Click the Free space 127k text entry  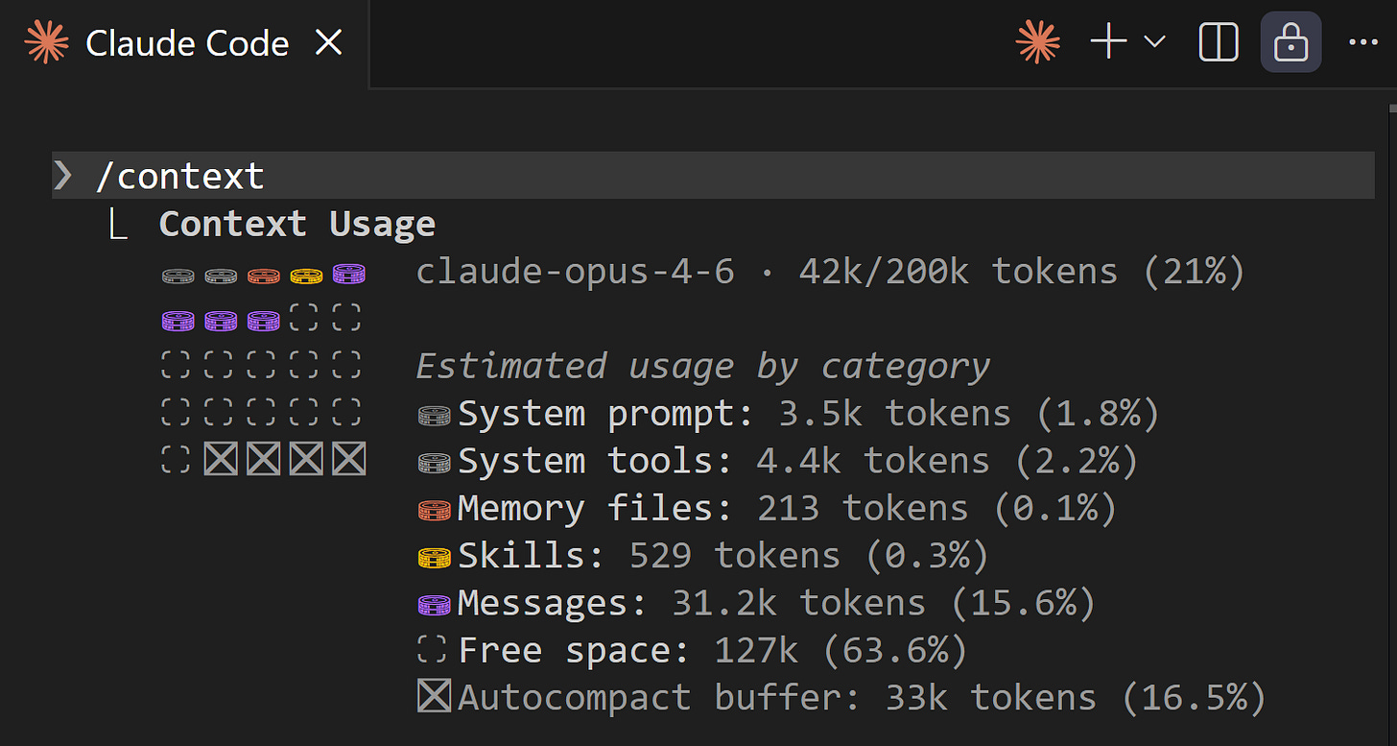click(x=710, y=650)
